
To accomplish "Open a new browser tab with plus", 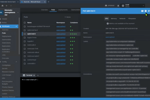I will point(48,2).
